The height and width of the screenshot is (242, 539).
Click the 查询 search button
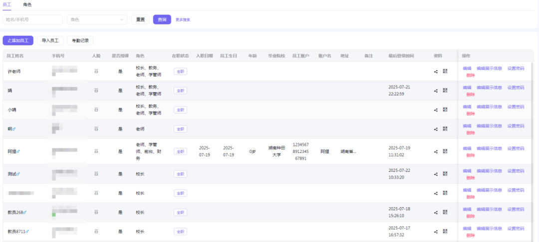[x=162, y=19]
